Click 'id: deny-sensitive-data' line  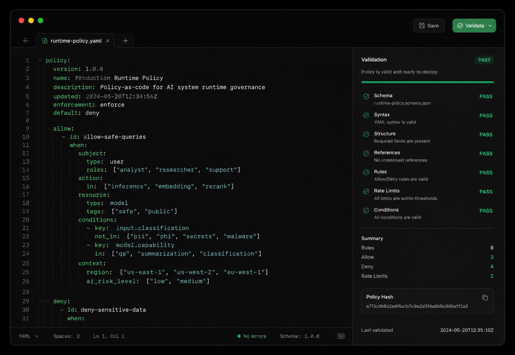click(107, 310)
